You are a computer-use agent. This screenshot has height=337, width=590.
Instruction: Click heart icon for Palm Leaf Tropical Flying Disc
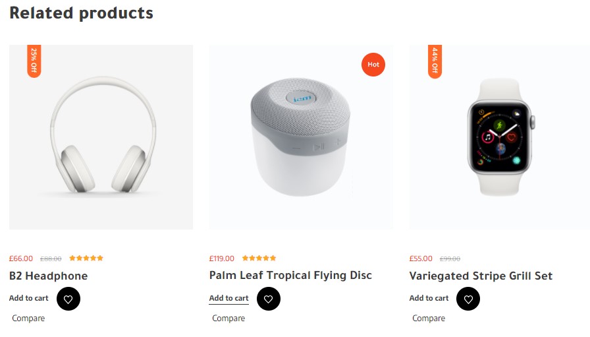pos(268,299)
